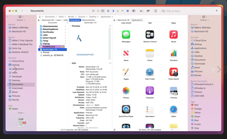This screenshot has height=139, width=227.
Task: Open the Path Finder app icon
Action: pyautogui.click(x=150, y=72)
